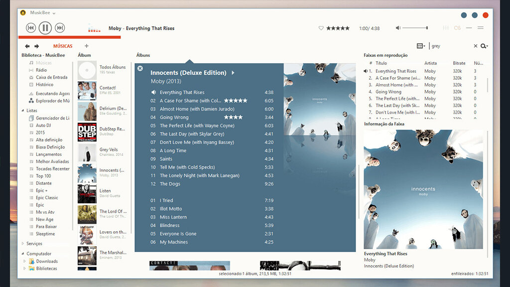The width and height of the screenshot is (510, 287).
Task: Sort queue by Bitrate column
Action: click(x=459, y=63)
